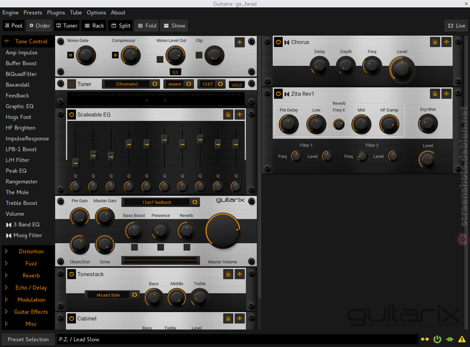Click the Noise Gate rack move icon

[x=240, y=42]
